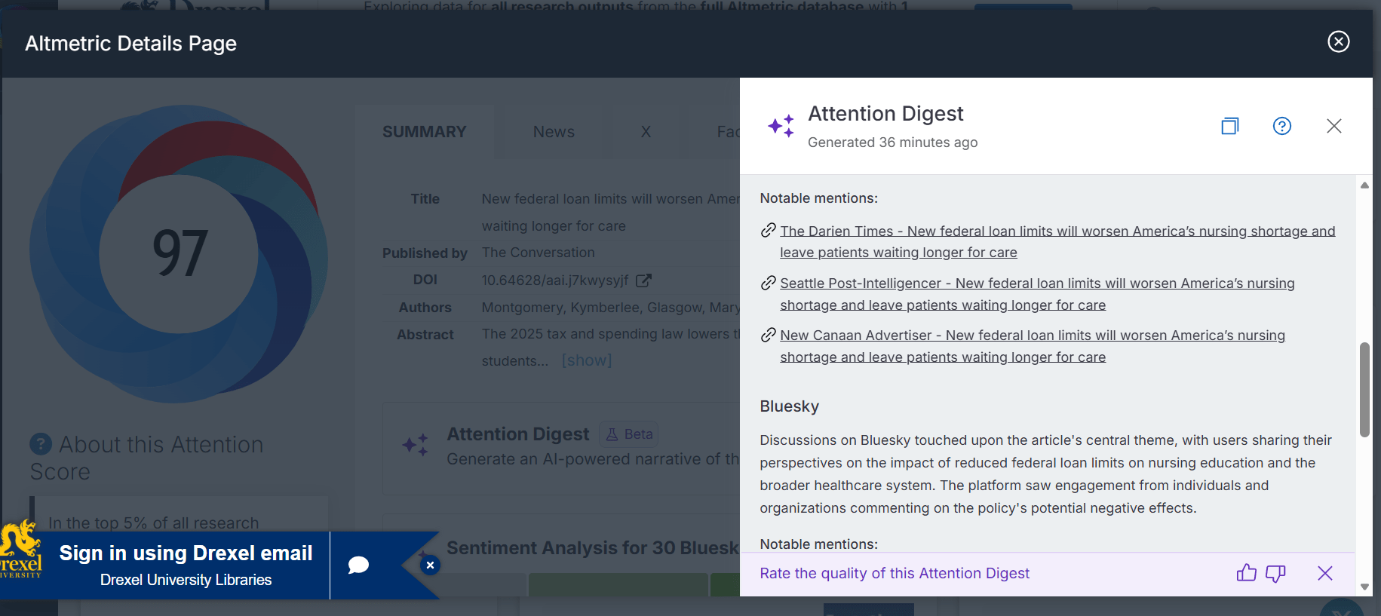Click the 'Bluesky' section heading

point(789,406)
